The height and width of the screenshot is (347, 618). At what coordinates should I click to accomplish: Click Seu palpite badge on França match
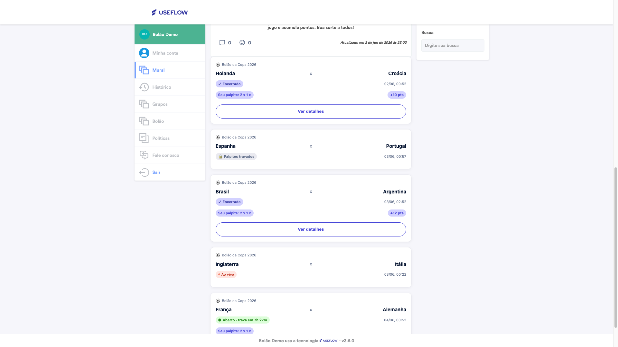click(235, 331)
